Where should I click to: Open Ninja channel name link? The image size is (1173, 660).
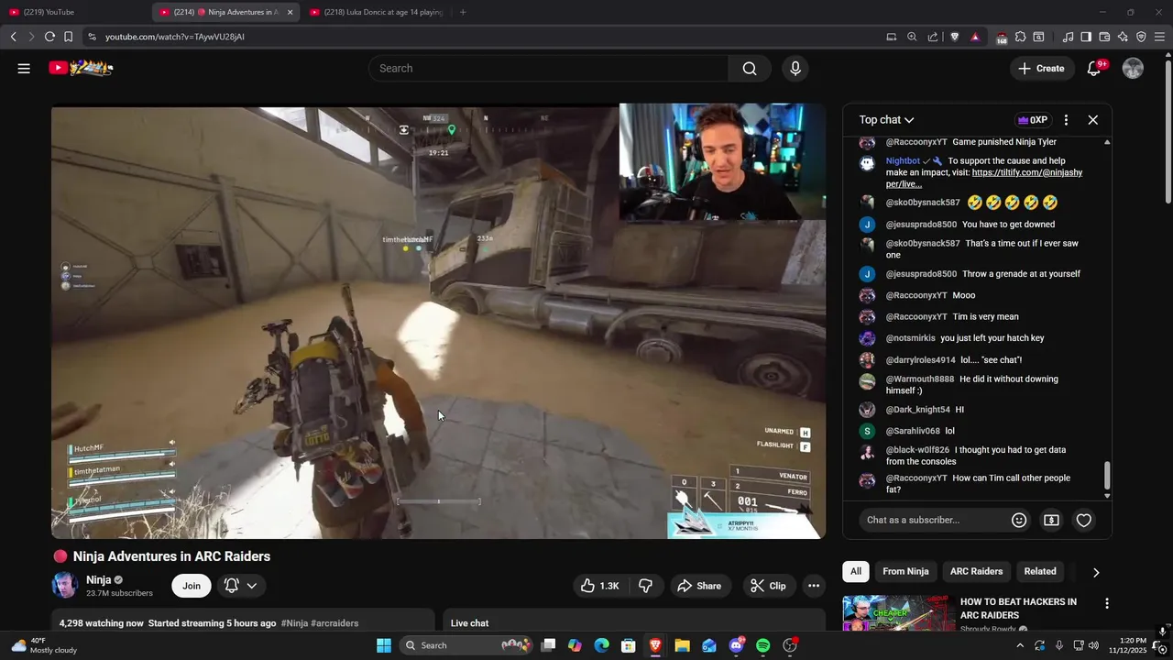point(98,580)
